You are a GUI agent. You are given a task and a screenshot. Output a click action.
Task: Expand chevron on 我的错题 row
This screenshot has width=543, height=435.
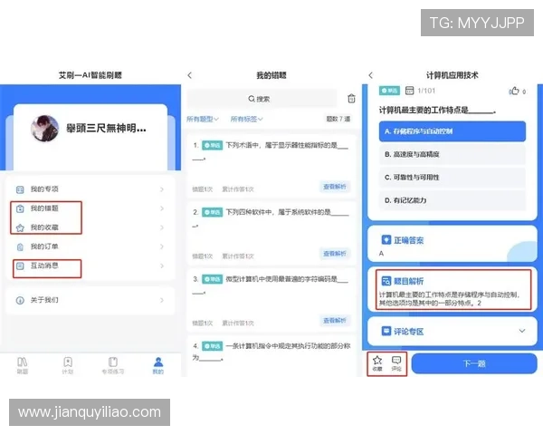tap(162, 208)
